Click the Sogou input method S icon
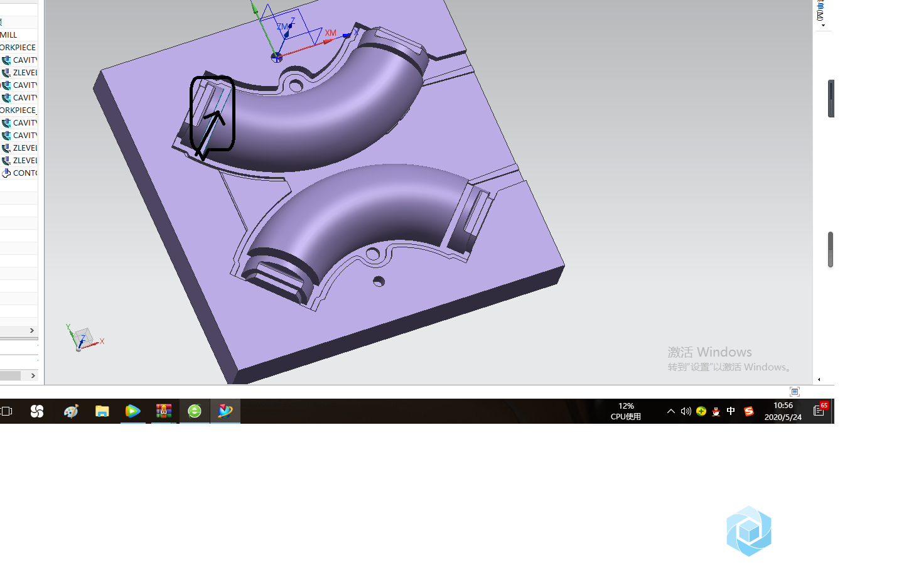Screen dimensions: 904x565 pyautogui.click(x=748, y=411)
